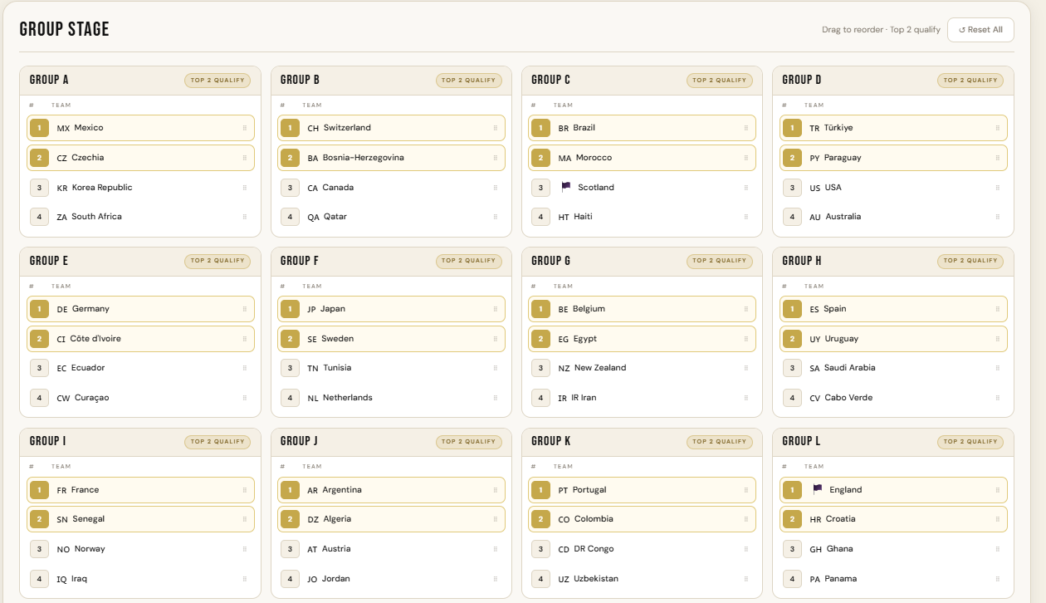Click the Tunisia team row

tap(391, 368)
